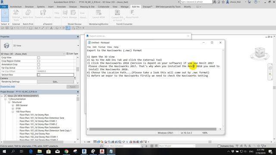276x155 pixels.
Task: Open File Explorer from taskbar
Action: tap(40, 151)
